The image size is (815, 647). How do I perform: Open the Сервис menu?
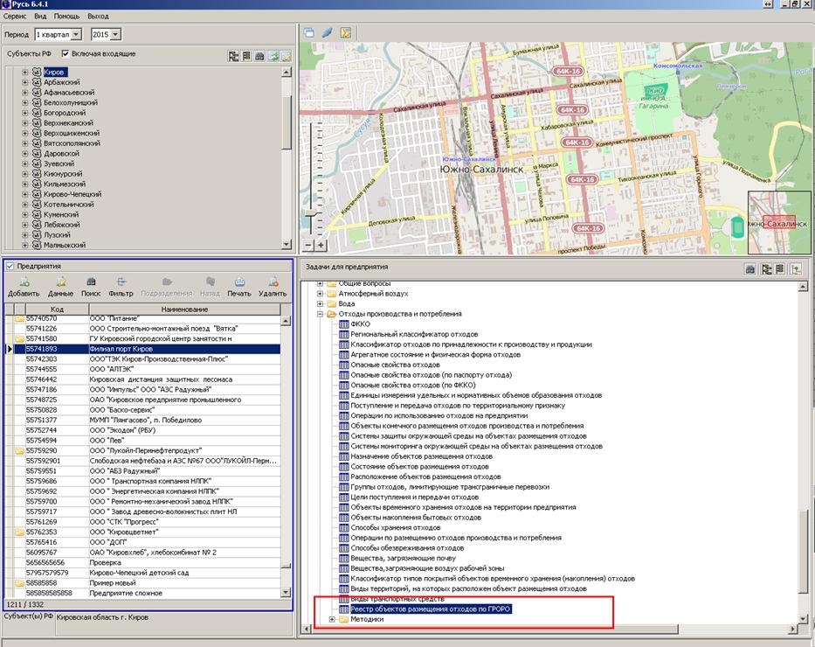click(14, 17)
